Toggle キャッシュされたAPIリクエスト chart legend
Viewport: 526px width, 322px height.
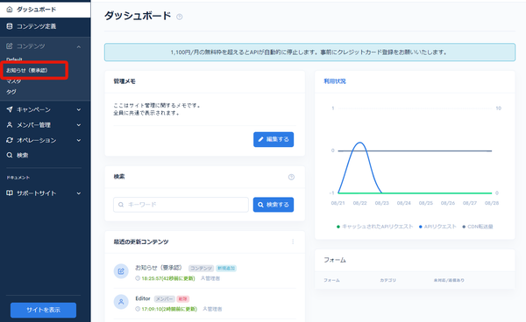[374, 227]
